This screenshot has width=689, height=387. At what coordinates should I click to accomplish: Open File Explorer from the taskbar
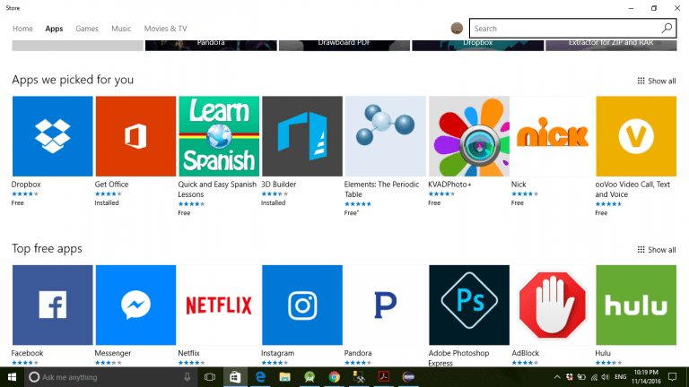284,377
